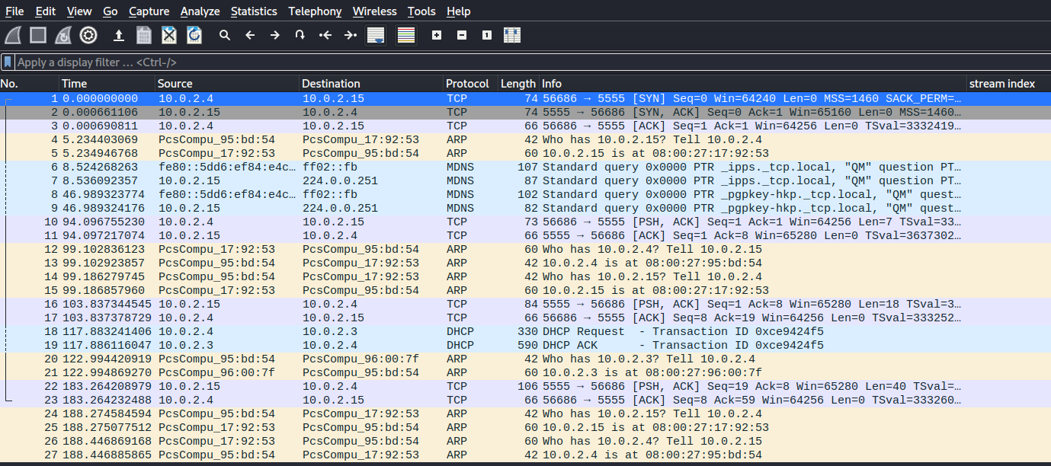Go forward in packet history
The image size is (1051, 466).
click(274, 35)
